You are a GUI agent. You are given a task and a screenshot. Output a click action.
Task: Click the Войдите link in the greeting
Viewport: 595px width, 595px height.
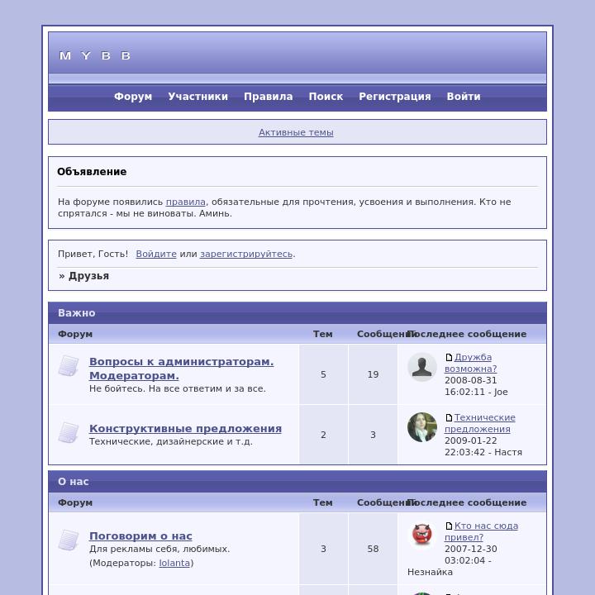156,254
